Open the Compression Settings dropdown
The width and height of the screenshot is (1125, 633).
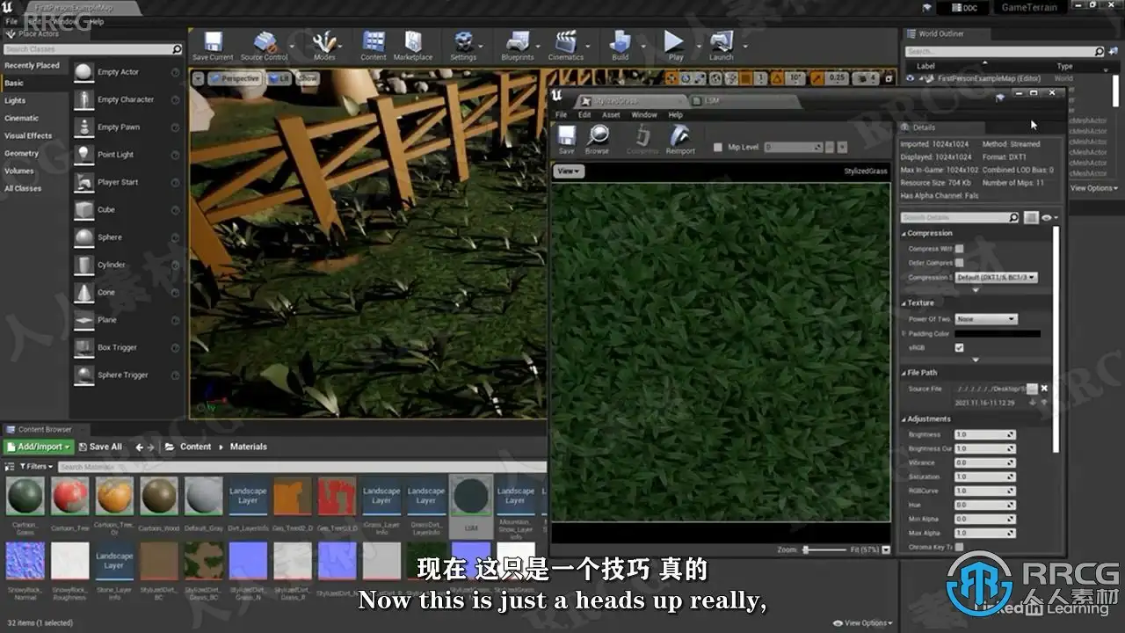[996, 278]
